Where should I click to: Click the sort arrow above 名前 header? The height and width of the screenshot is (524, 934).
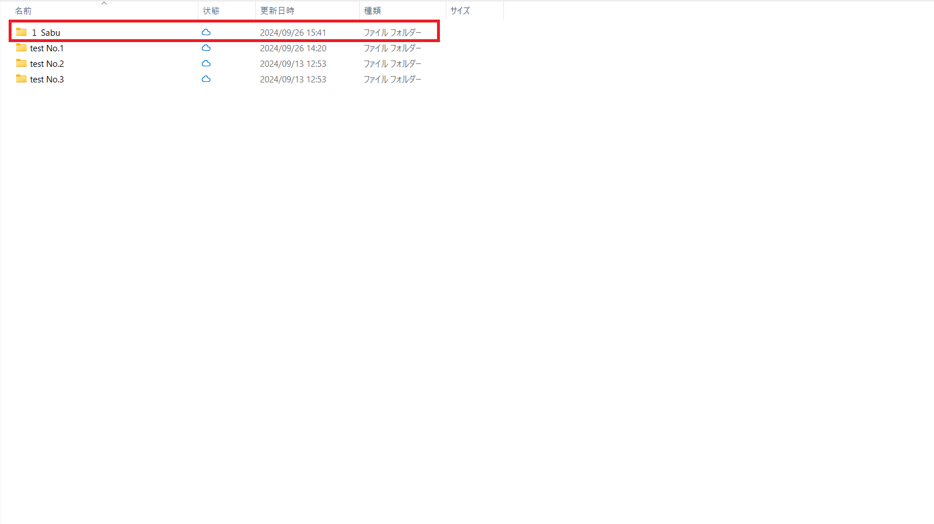click(x=104, y=3)
